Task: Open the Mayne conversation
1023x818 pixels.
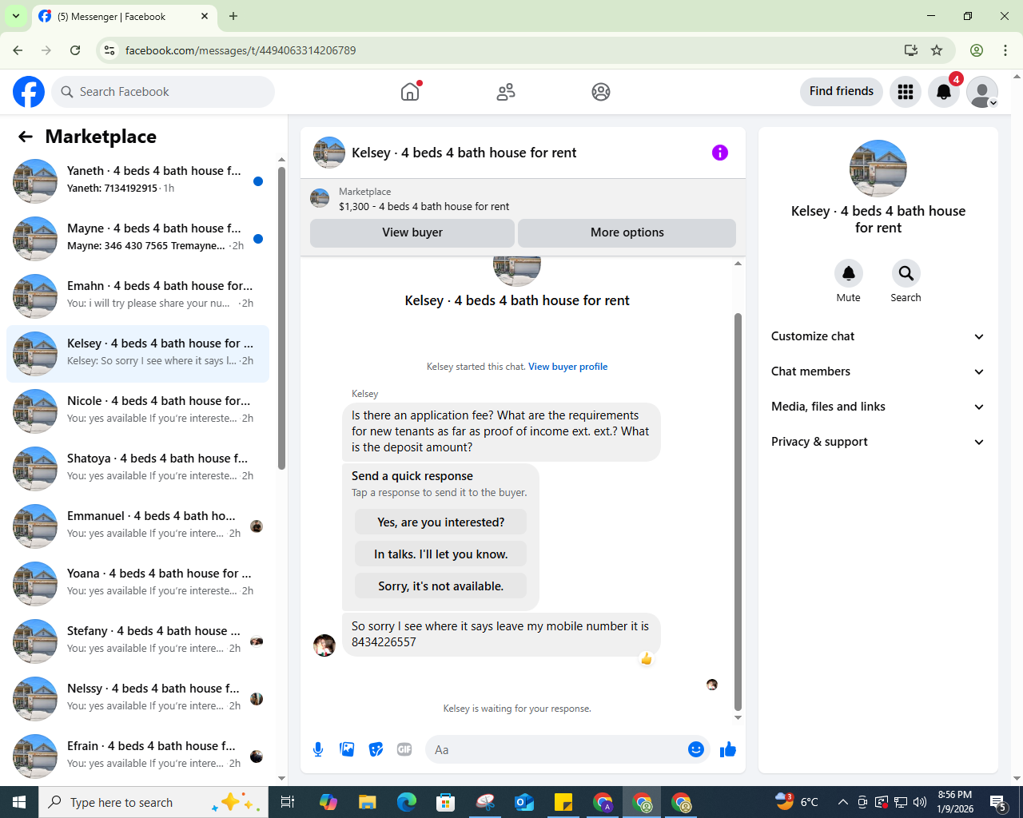Action: pos(137,239)
